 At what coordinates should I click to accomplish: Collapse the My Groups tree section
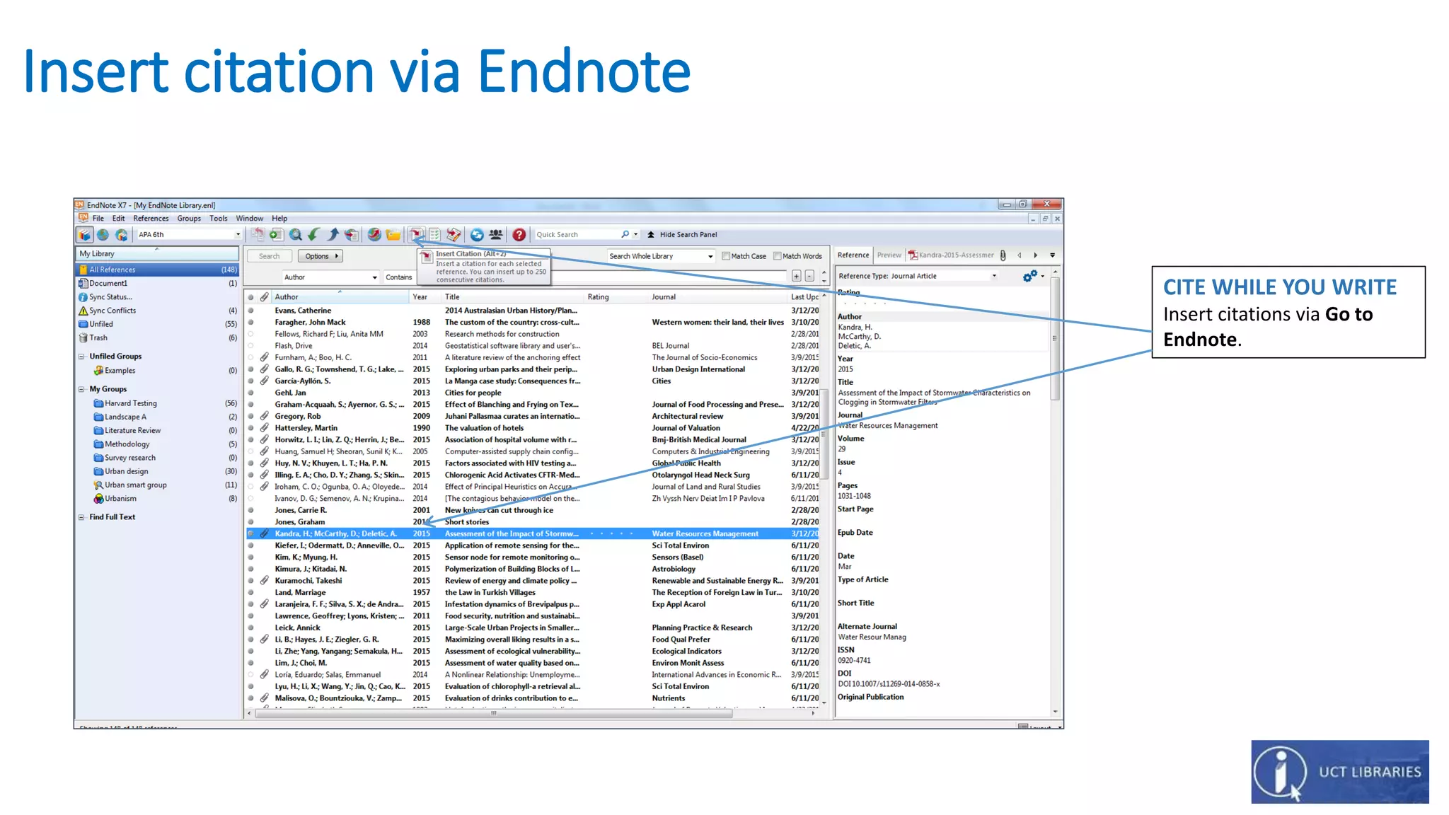point(81,390)
